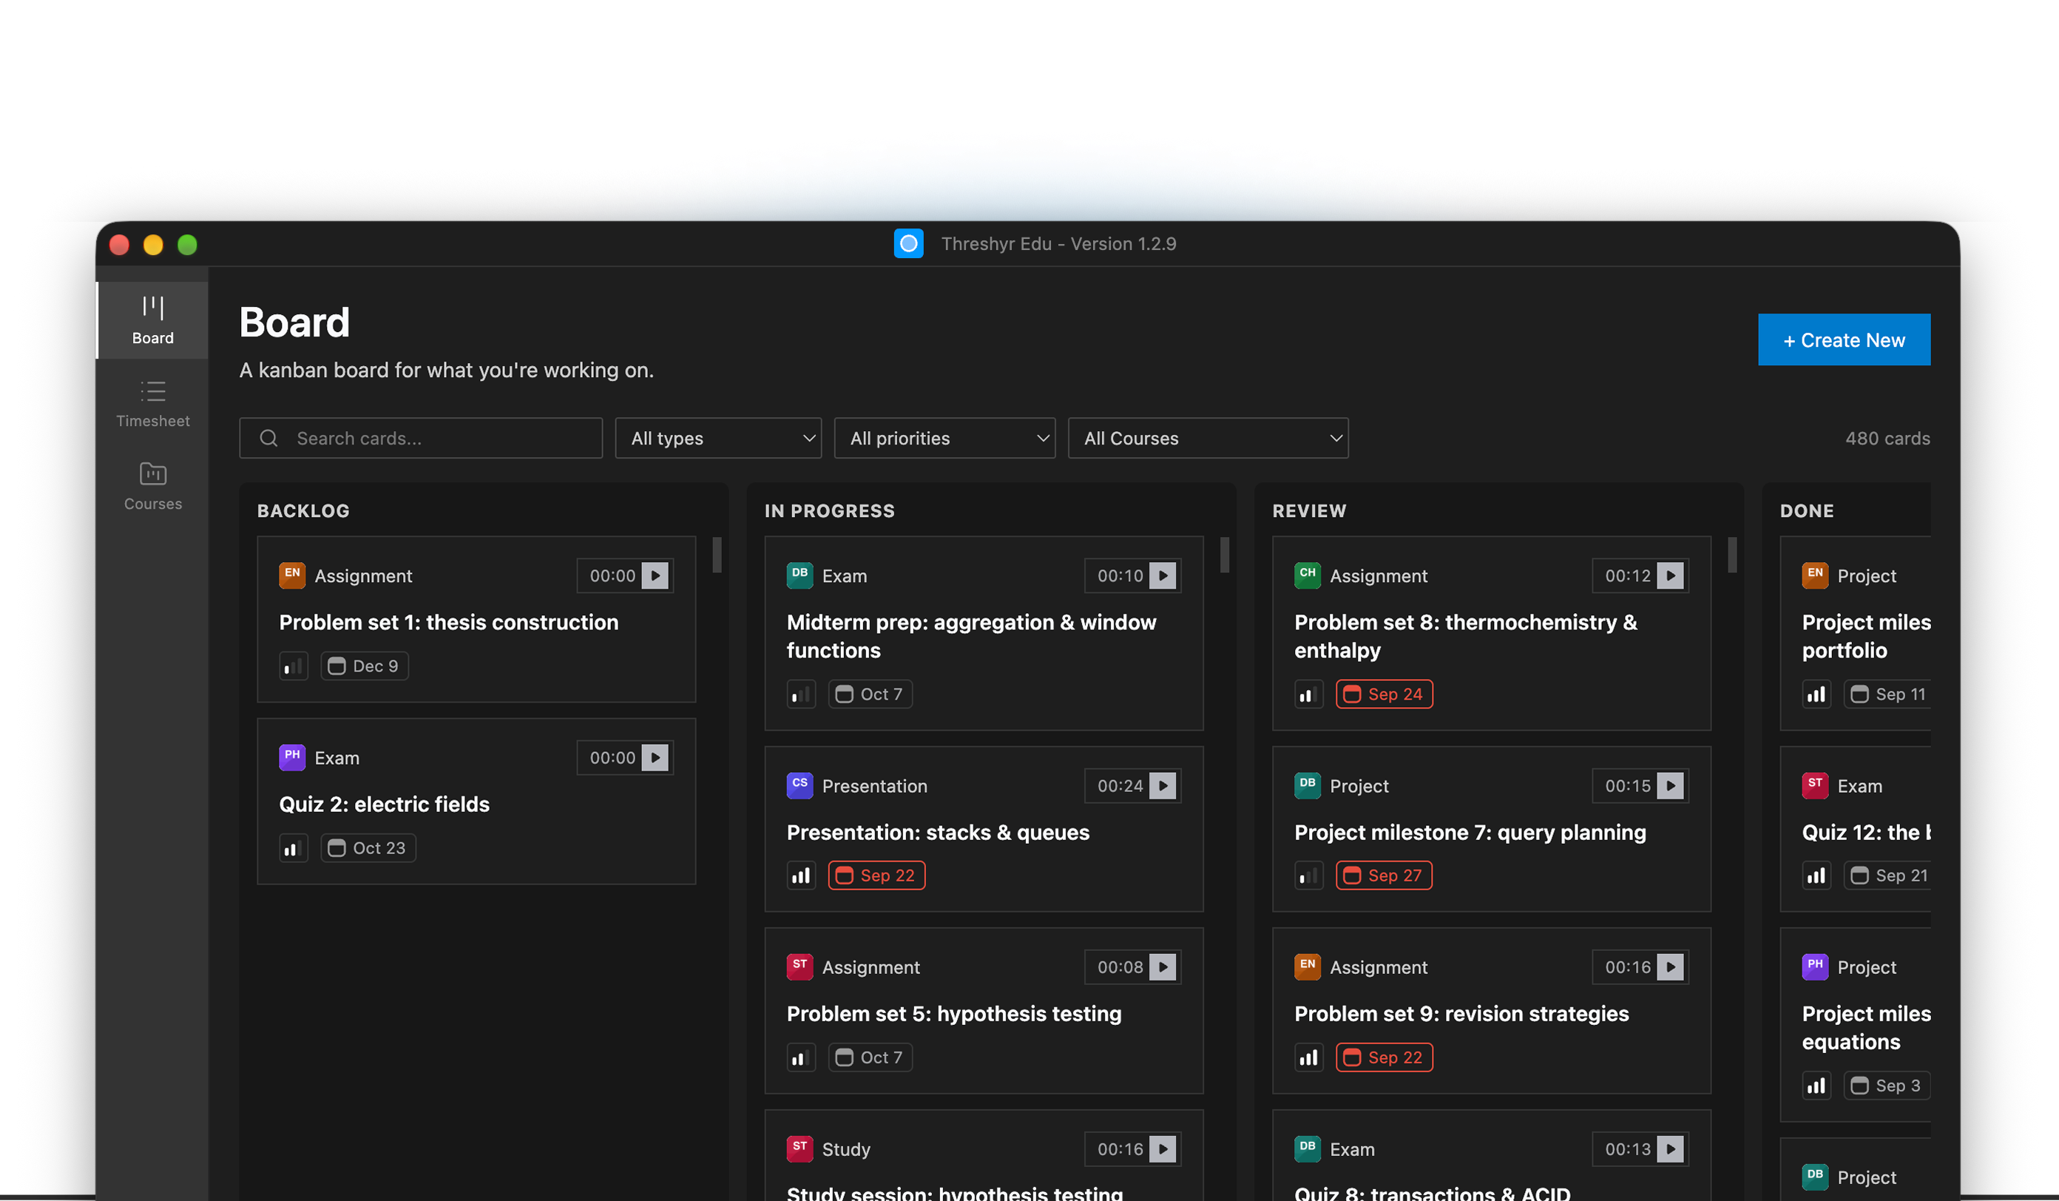Image resolution: width=2059 pixels, height=1201 pixels.
Task: Click priority icon on Presentation stacks & queues
Action: tap(801, 876)
